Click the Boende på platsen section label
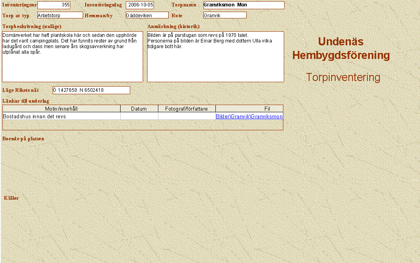Image resolution: width=420 pixels, height=263 pixels. click(23, 139)
